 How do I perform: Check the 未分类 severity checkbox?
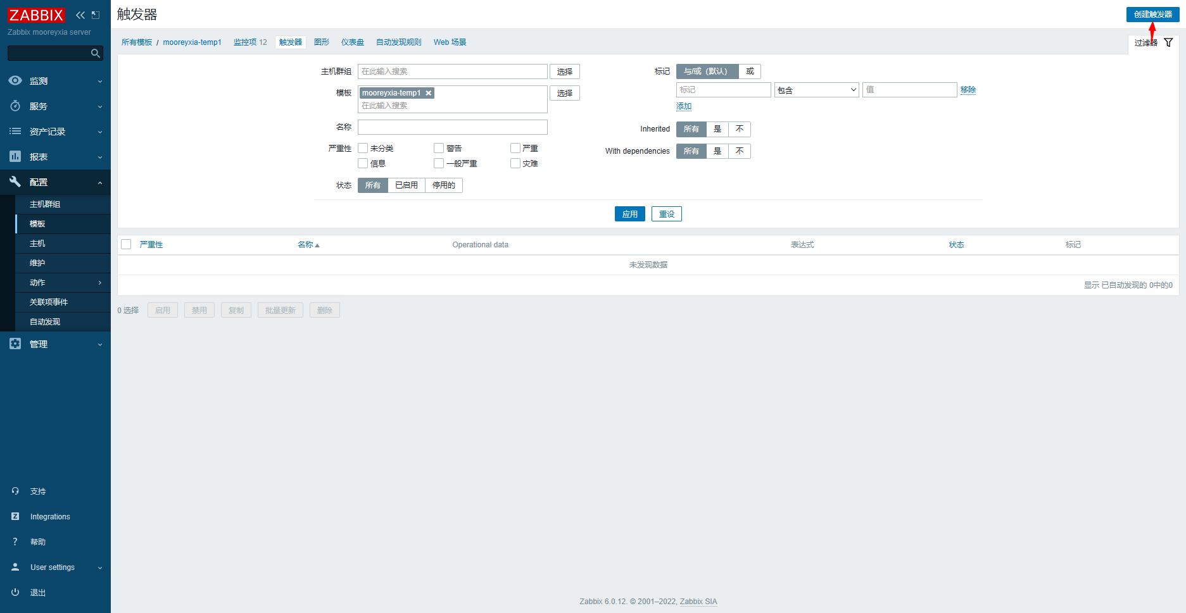coord(363,148)
